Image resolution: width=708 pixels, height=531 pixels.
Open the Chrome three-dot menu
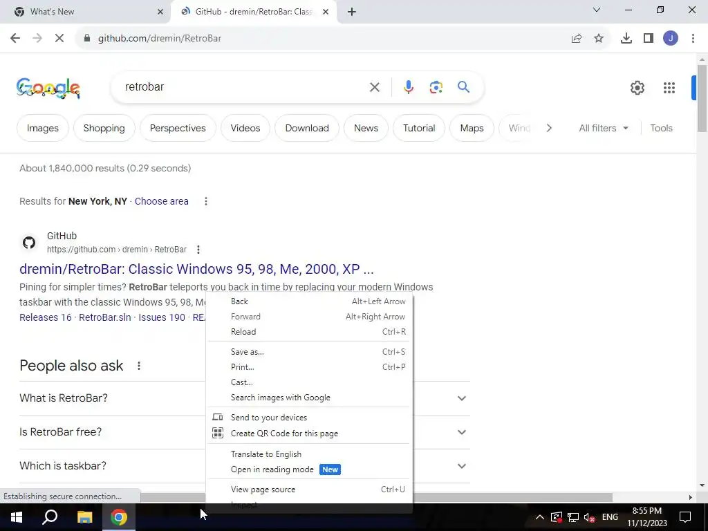[693, 39]
